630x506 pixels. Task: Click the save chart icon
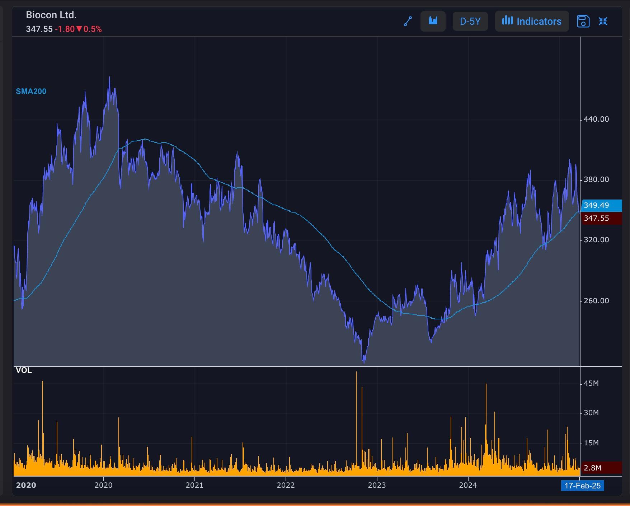(x=583, y=21)
